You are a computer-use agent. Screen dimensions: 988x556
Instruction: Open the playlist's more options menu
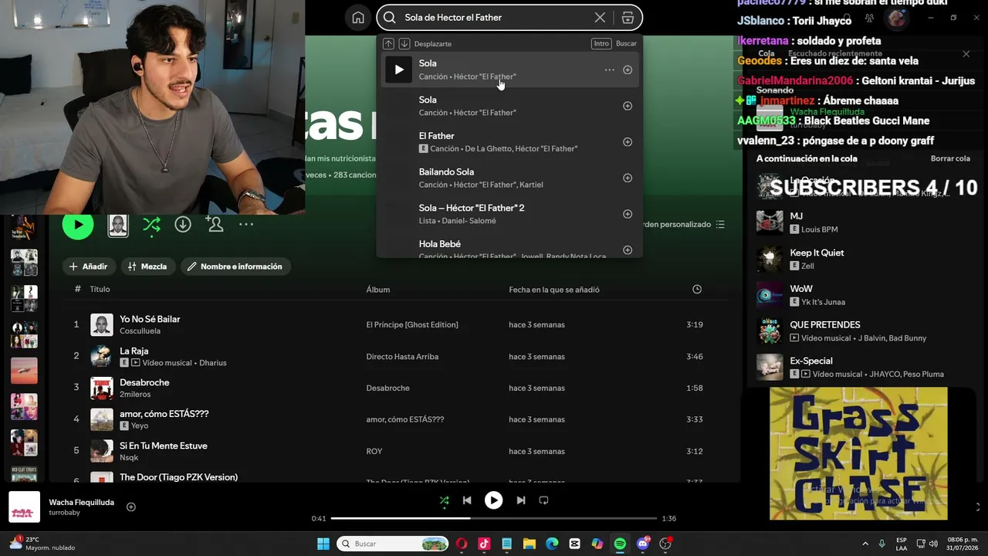click(246, 225)
